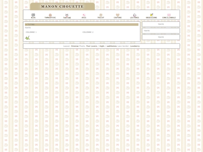This screenshot has height=152, width=203.
Task: Open the Fool Lovers pixels link
Action: pyautogui.click(x=92, y=46)
